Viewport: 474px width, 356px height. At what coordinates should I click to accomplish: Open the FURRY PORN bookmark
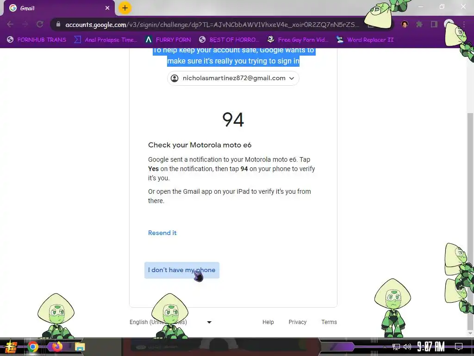168,40
